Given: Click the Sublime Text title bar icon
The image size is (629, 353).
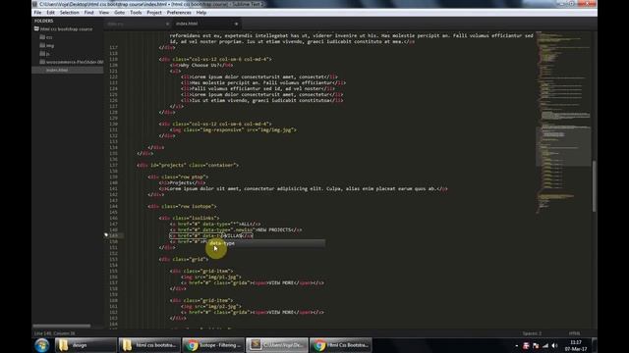Looking at the screenshot, I should coord(35,4).
